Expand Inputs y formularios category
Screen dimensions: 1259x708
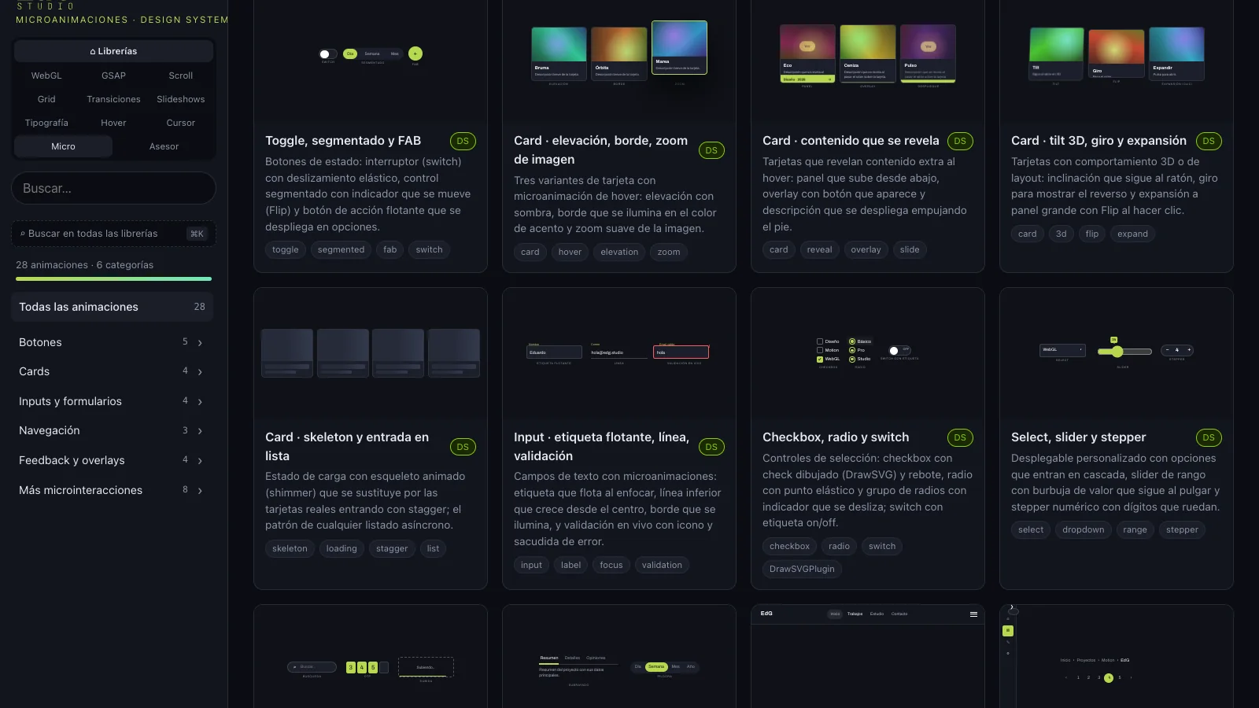[113, 401]
